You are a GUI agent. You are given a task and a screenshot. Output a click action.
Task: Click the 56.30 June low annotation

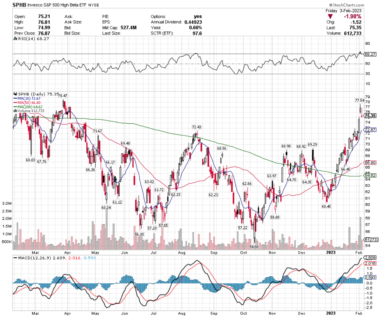point(139,235)
